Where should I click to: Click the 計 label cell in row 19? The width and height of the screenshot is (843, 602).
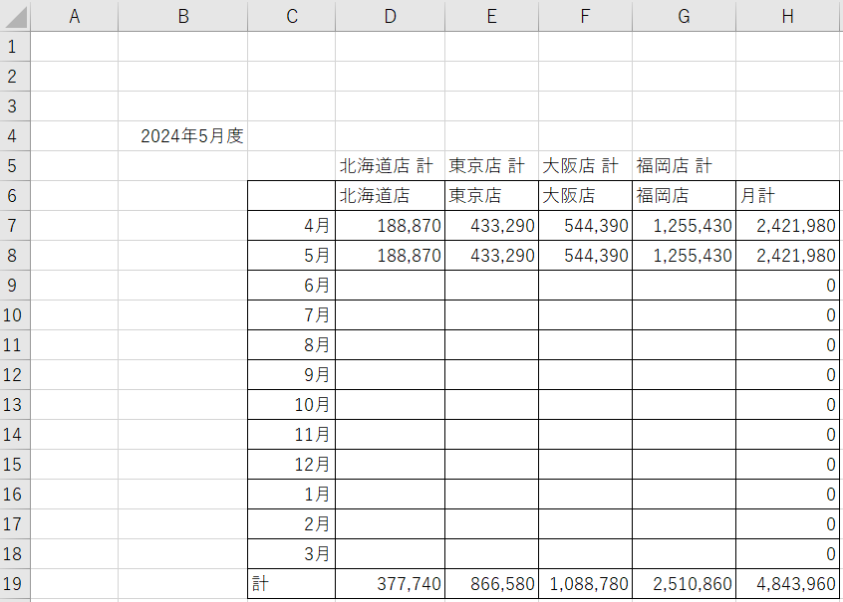click(x=291, y=584)
